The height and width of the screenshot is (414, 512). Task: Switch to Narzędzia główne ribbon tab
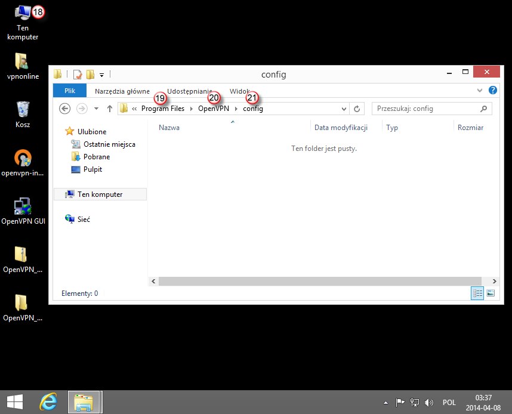click(122, 91)
